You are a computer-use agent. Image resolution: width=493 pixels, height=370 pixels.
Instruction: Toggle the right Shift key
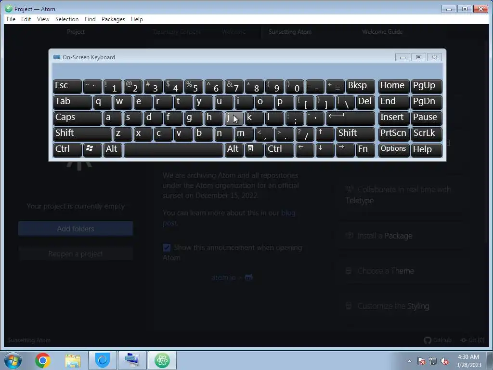tap(355, 134)
